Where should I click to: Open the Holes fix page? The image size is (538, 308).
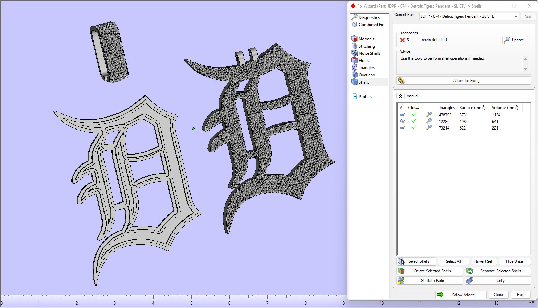coord(364,61)
